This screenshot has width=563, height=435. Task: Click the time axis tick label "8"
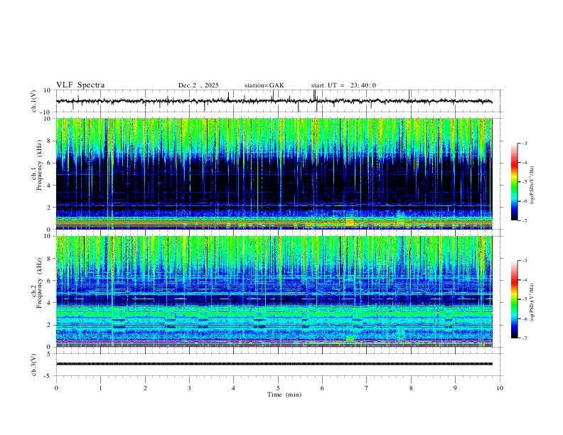[x=411, y=388]
